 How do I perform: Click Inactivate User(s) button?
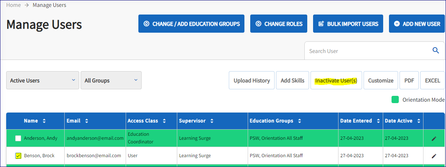[x=336, y=80]
